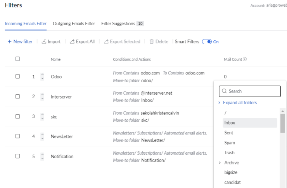This screenshot has height=188, width=287.
Task: Check the NewsLetter filter checkbox
Action: pyautogui.click(x=17, y=136)
